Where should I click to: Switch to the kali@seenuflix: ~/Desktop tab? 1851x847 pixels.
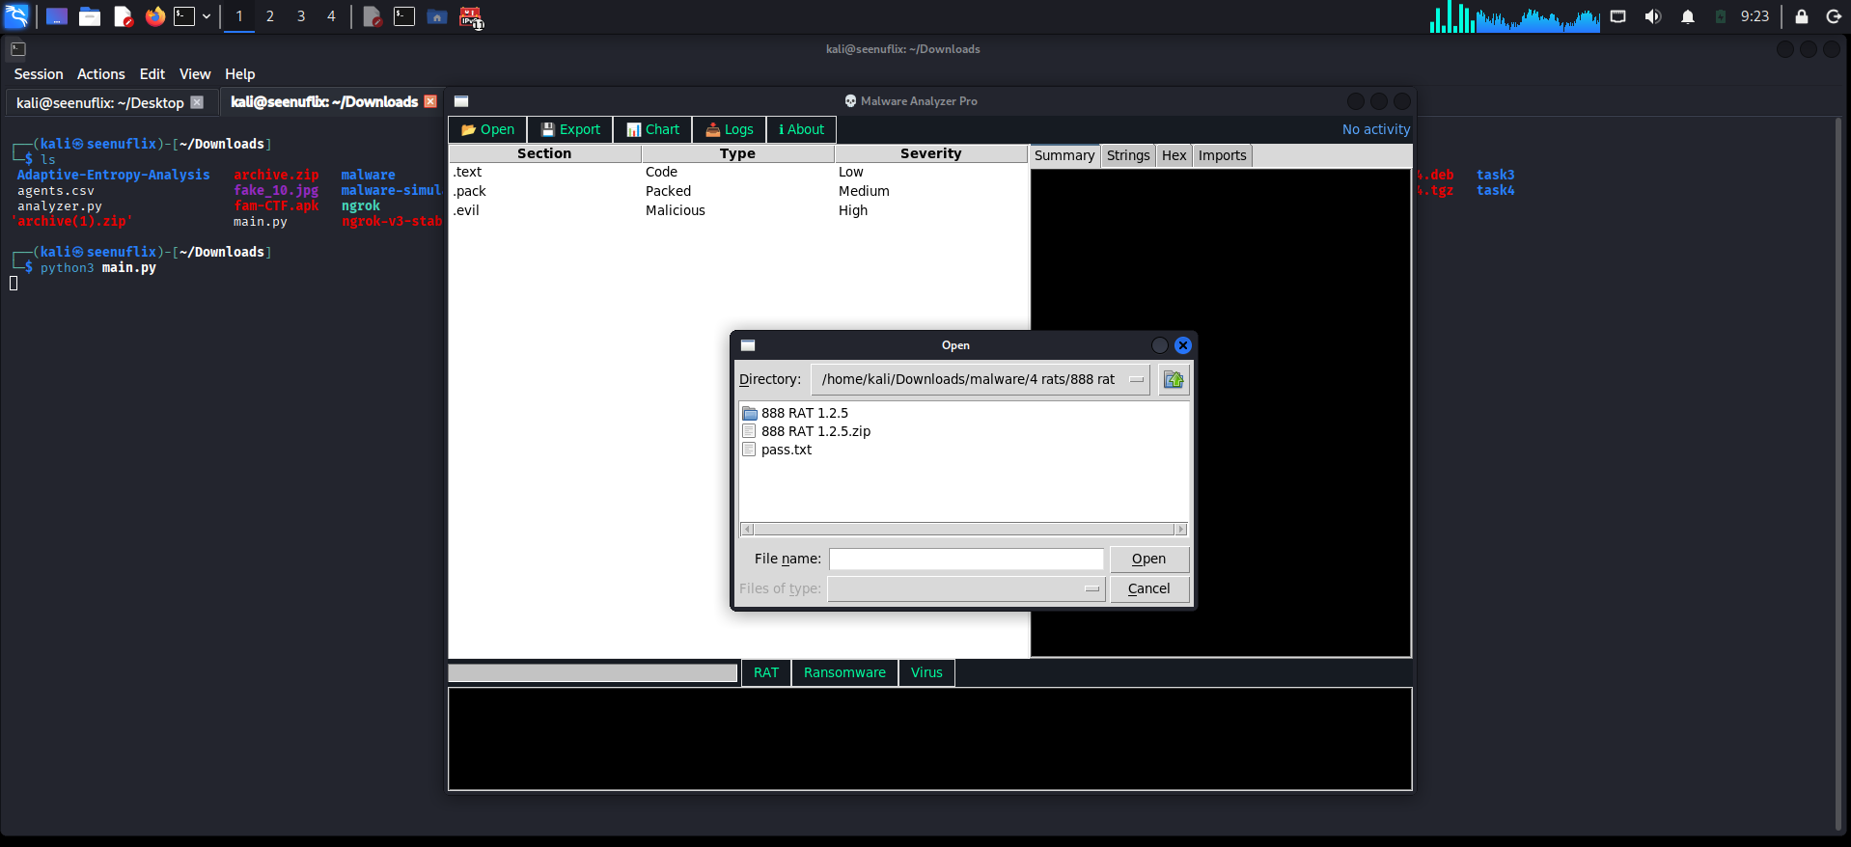(100, 103)
